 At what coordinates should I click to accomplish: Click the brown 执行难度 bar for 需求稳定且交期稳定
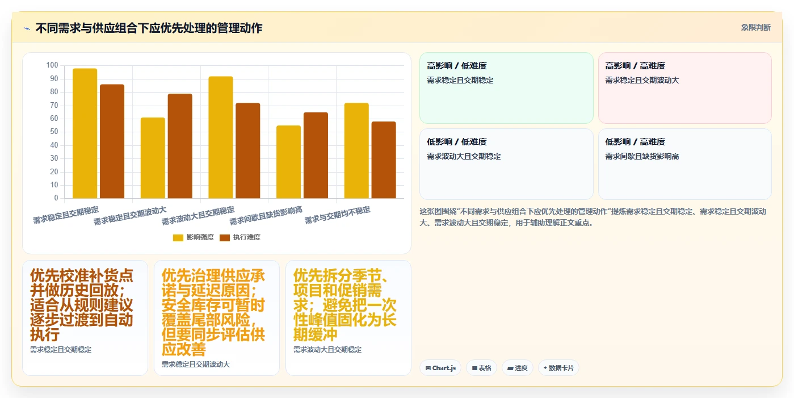pos(112,141)
